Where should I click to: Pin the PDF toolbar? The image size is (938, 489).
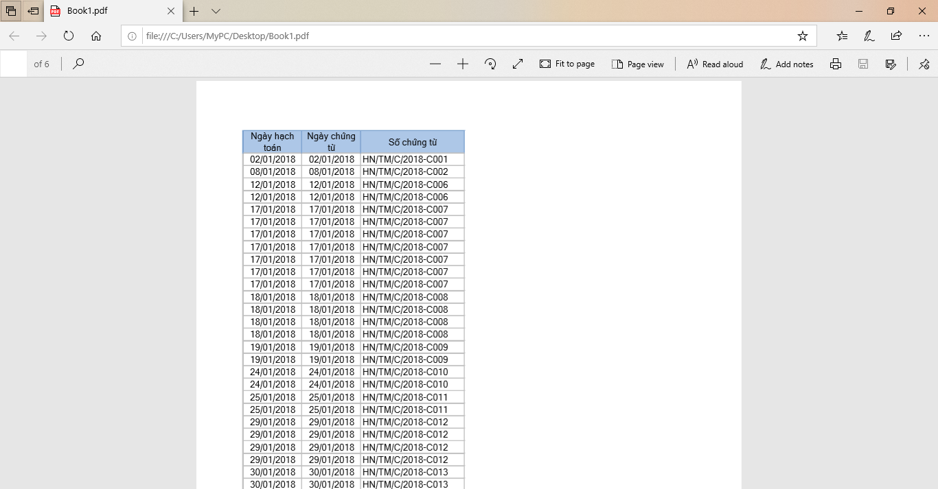click(924, 64)
